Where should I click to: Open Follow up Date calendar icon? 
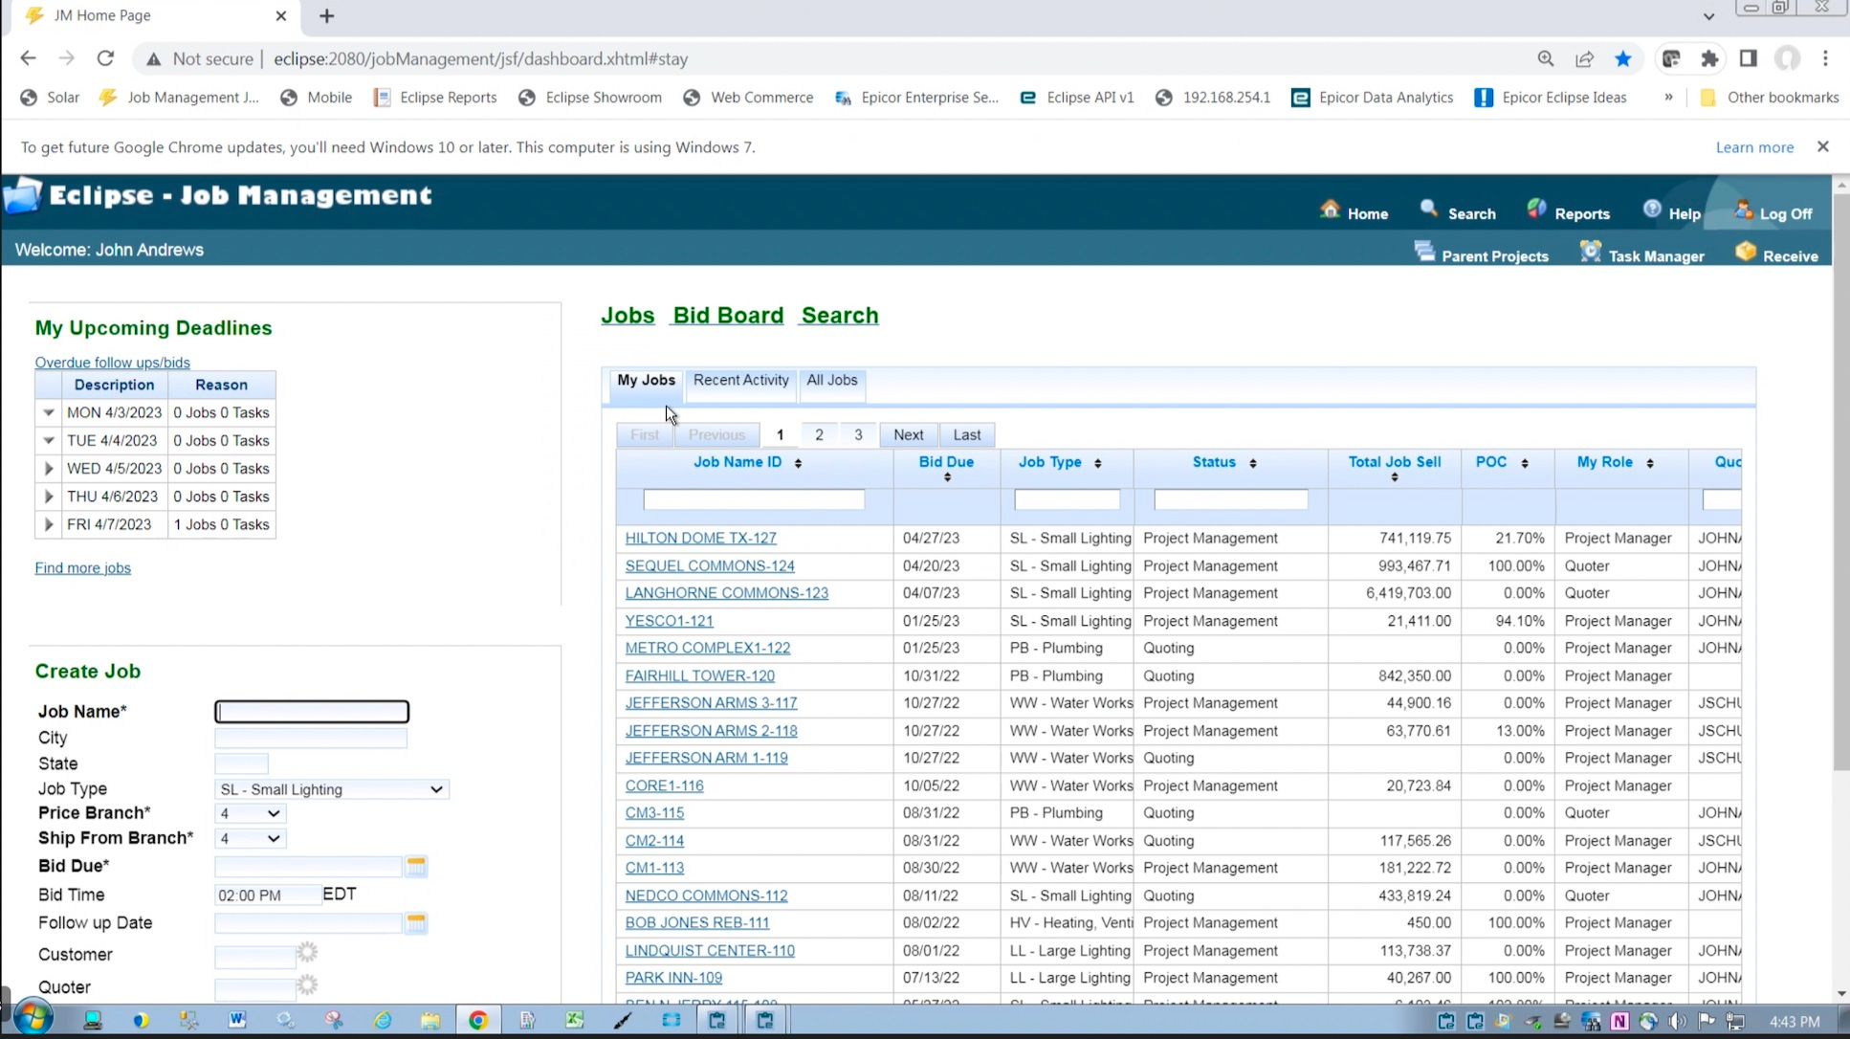click(415, 923)
